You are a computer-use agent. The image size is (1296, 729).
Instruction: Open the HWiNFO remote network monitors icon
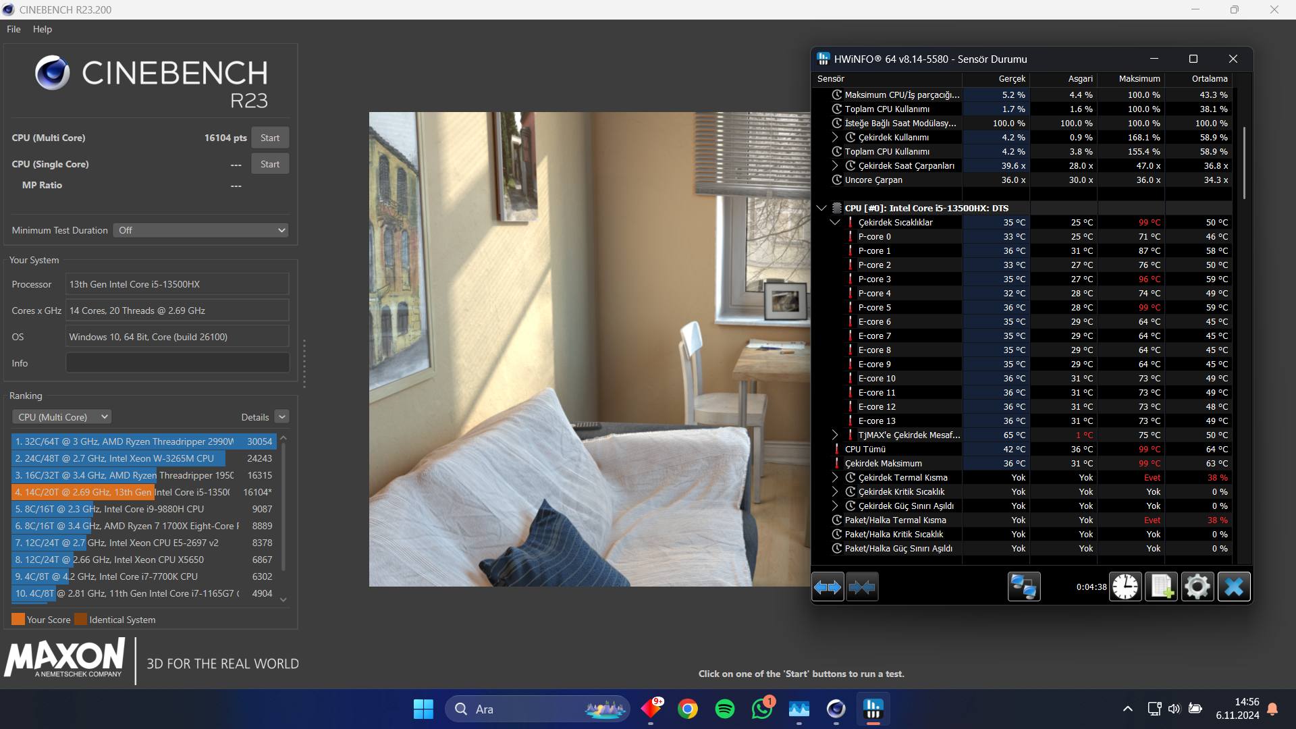pyautogui.click(x=1023, y=587)
